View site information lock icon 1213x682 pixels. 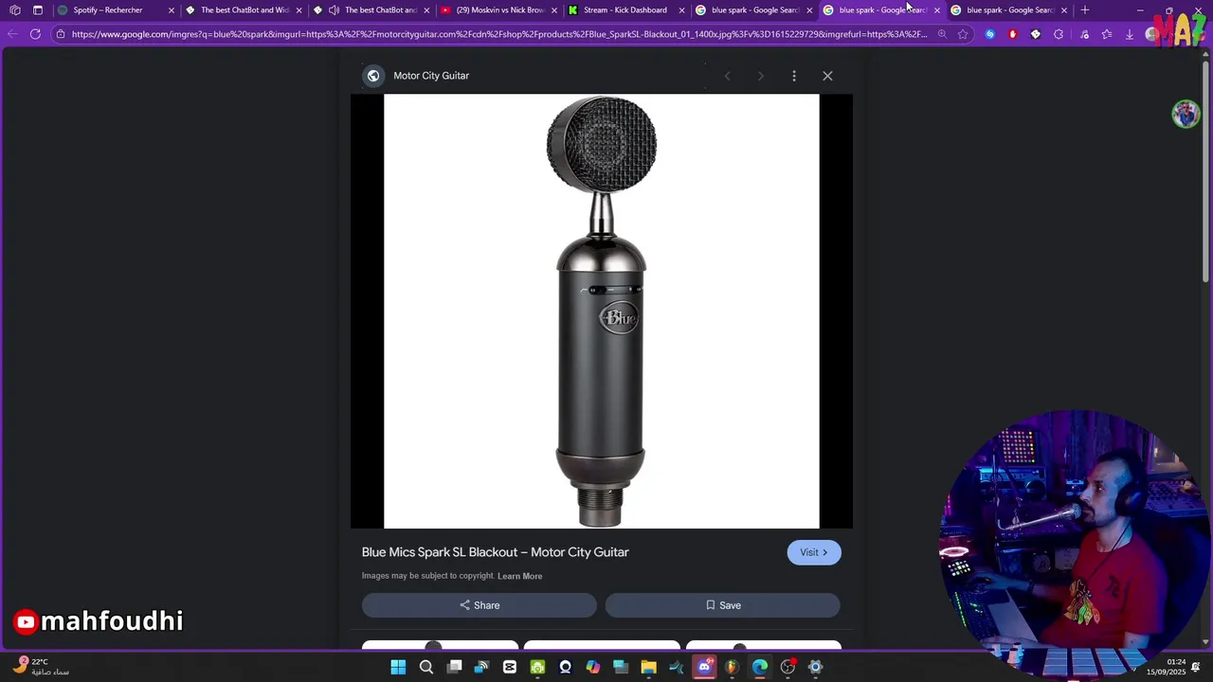point(60,34)
